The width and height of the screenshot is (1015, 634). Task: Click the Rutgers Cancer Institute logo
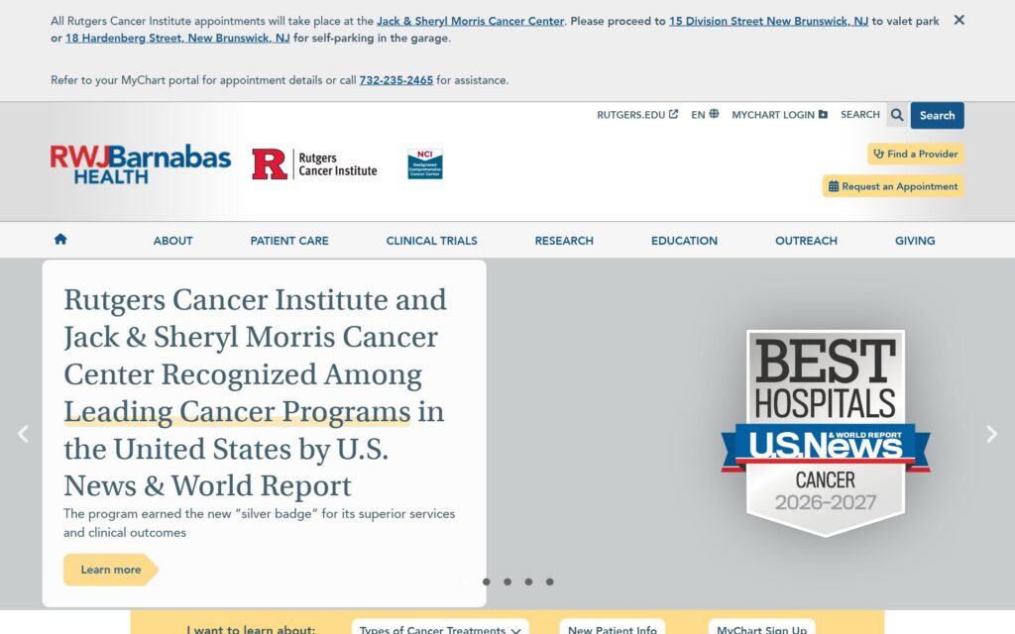314,163
